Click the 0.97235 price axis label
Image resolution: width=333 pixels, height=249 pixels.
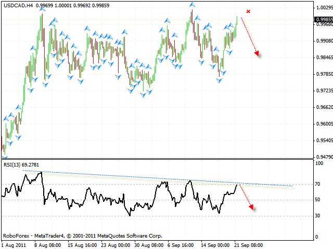click(x=325, y=91)
